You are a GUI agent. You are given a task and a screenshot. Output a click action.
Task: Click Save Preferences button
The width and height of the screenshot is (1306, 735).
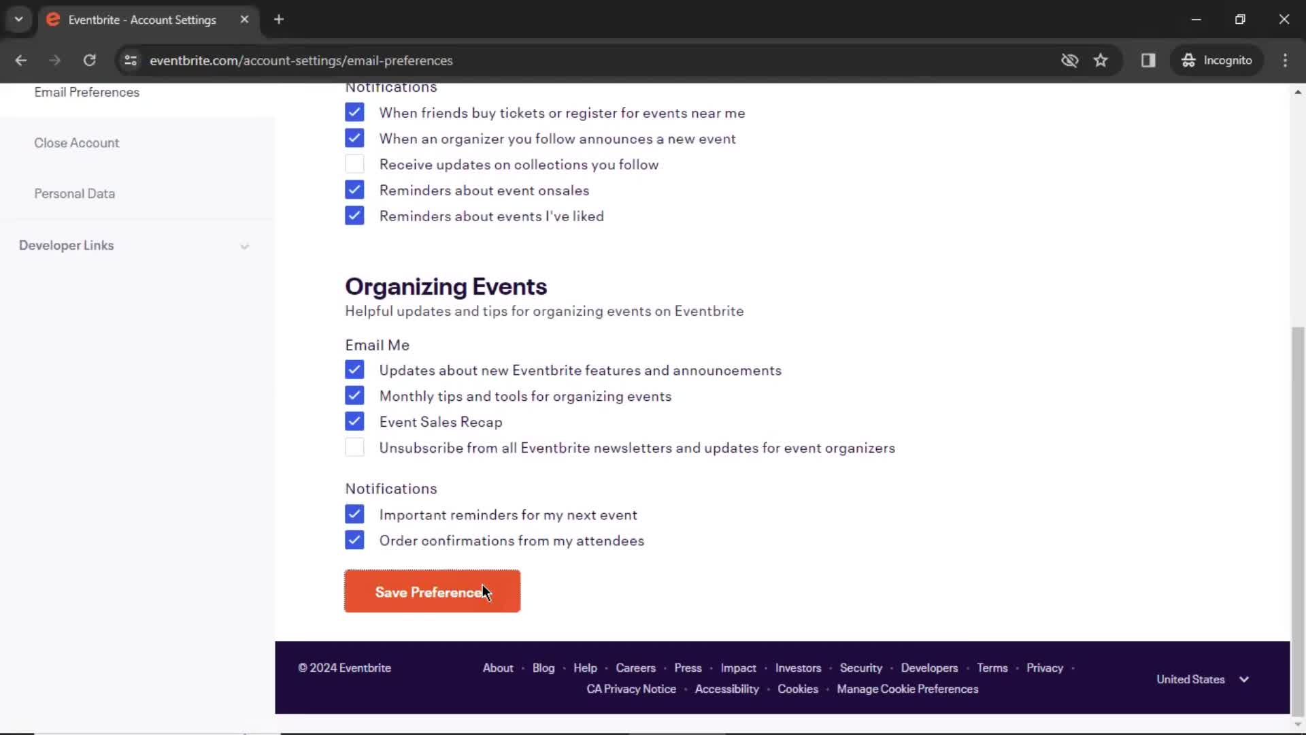point(433,591)
